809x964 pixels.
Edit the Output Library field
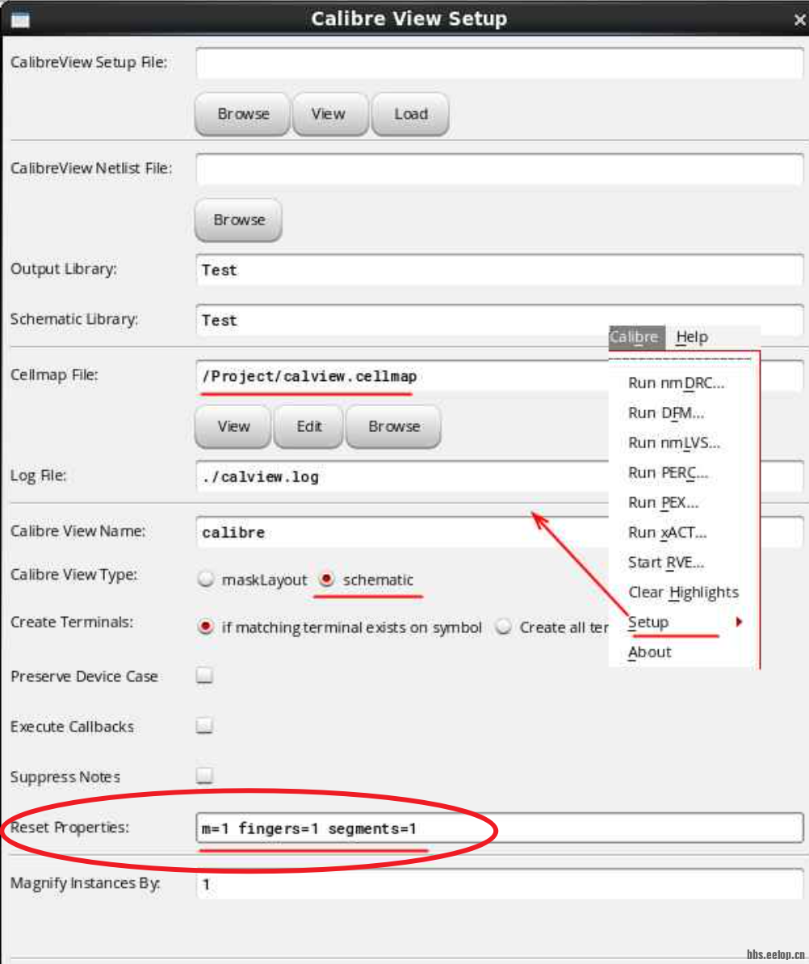499,270
